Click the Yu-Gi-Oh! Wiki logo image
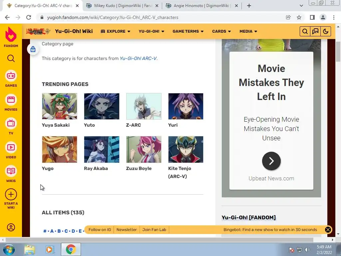Viewport: 341px width, 256px height. [x=38, y=32]
